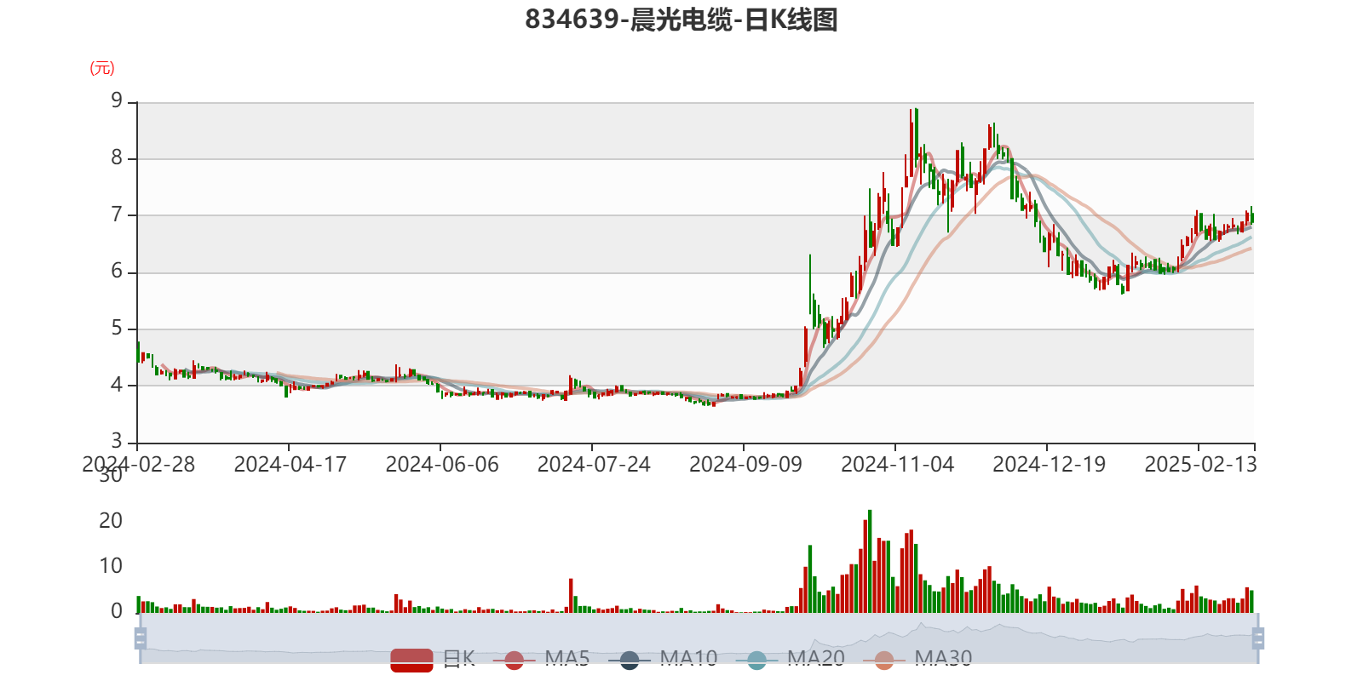Click the 2024-06-06 axis date
The image size is (1363, 681).
[x=441, y=464]
